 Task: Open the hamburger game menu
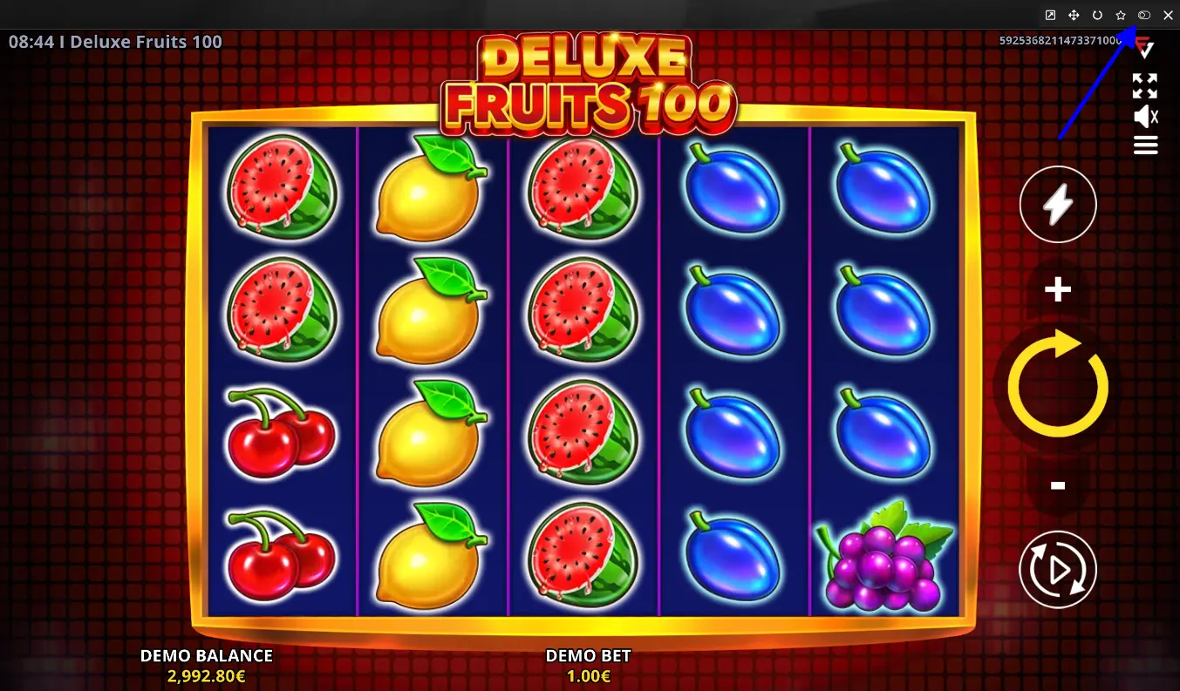[1145, 146]
